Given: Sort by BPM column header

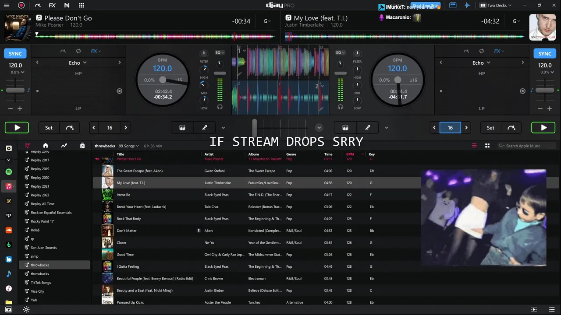Looking at the screenshot, I should coord(350,154).
